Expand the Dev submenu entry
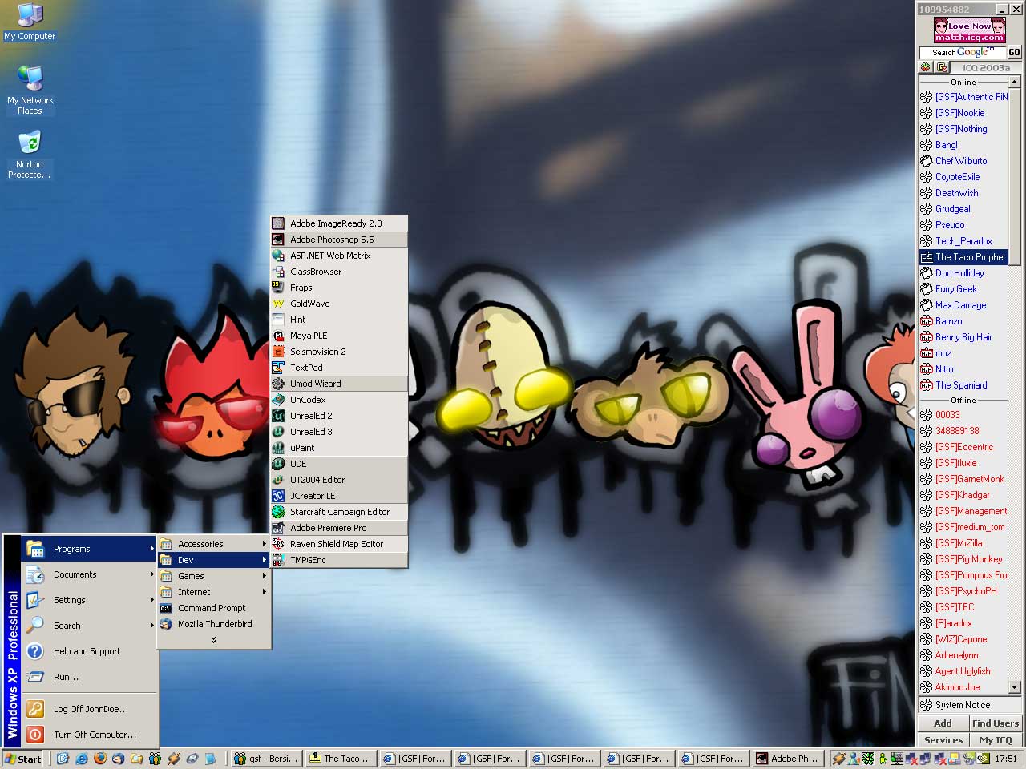Viewport: 1026px width, 769px height. click(214, 560)
